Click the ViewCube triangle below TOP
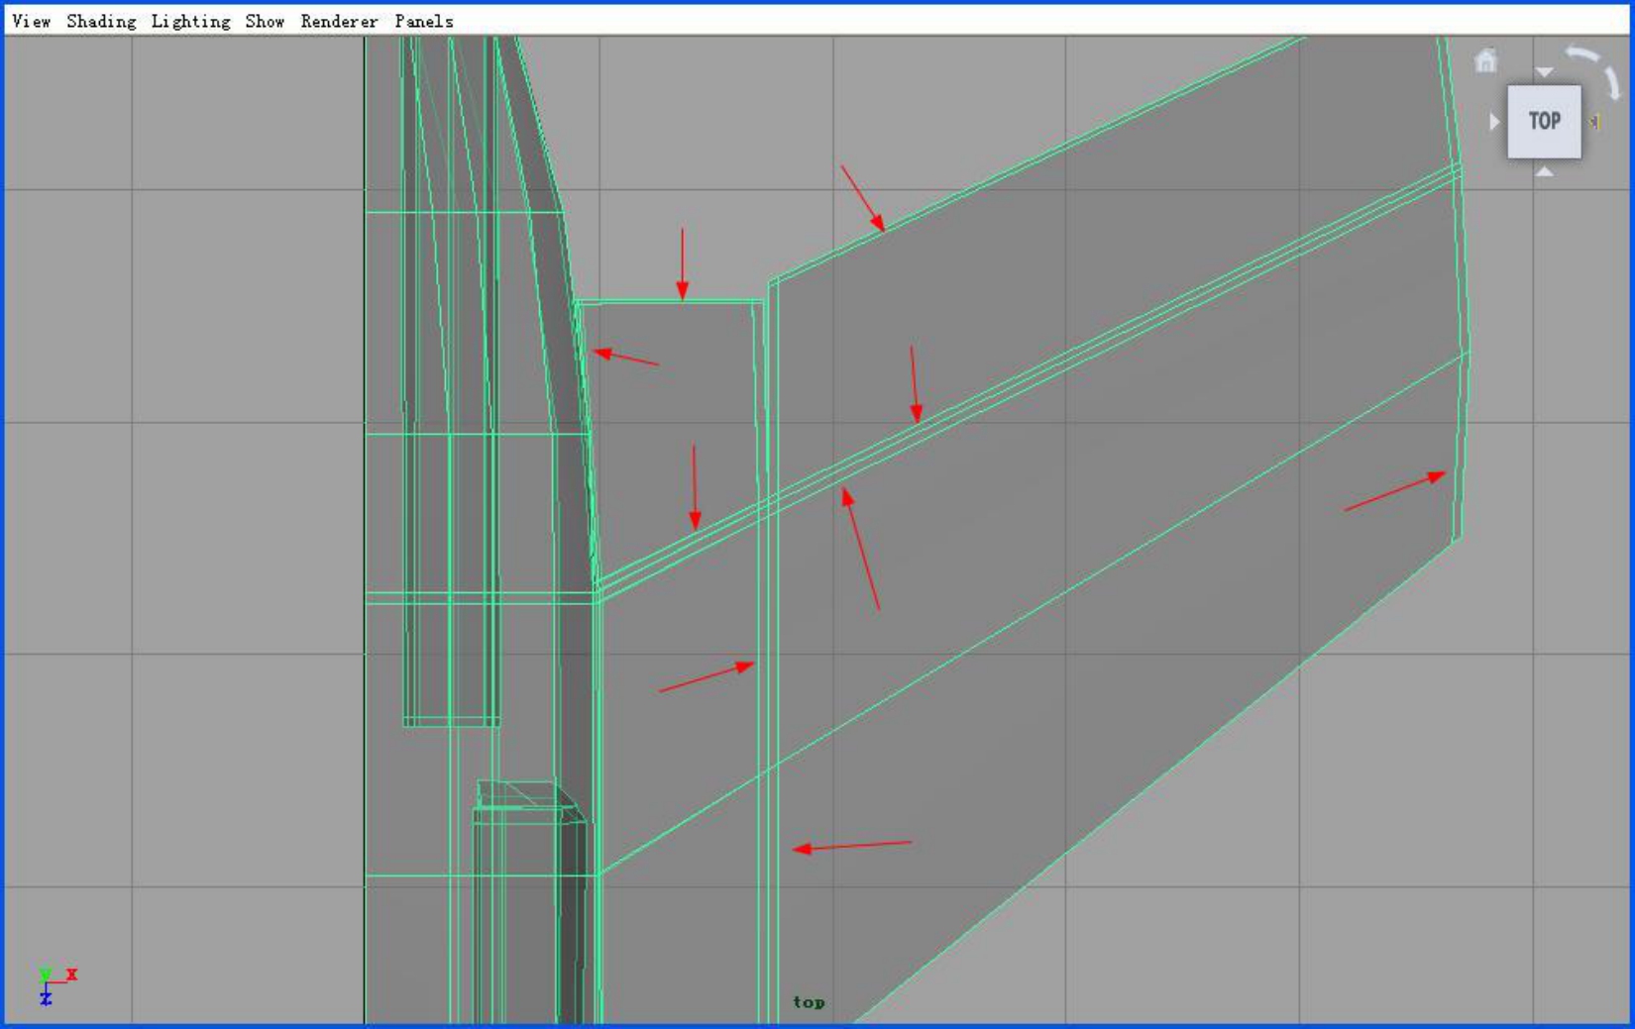Screen dimensions: 1635x1029 pyautogui.click(x=1544, y=171)
